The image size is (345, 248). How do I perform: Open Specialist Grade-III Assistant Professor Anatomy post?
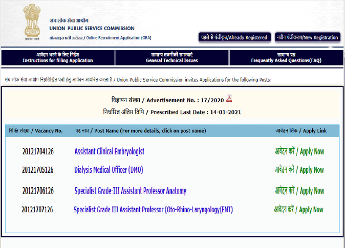point(130,191)
